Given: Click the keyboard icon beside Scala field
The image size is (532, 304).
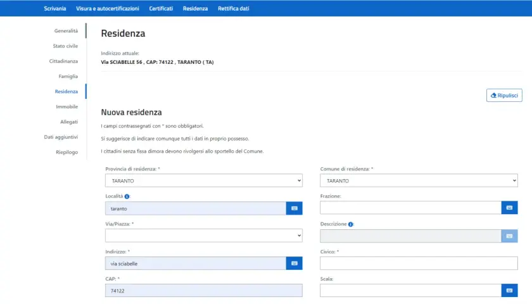Looking at the screenshot, I should point(509,291).
